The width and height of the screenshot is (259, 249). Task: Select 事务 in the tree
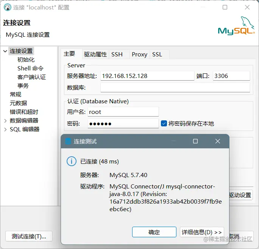[x=23, y=86]
